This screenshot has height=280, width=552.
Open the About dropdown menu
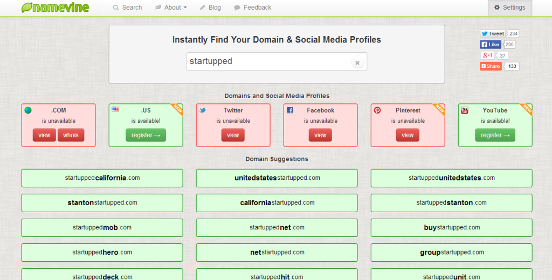point(171,8)
